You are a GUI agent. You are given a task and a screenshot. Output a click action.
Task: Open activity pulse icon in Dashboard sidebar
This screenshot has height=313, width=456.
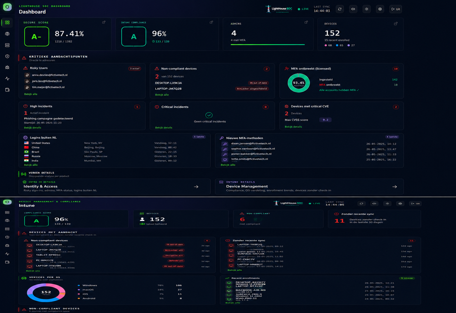coord(7,78)
